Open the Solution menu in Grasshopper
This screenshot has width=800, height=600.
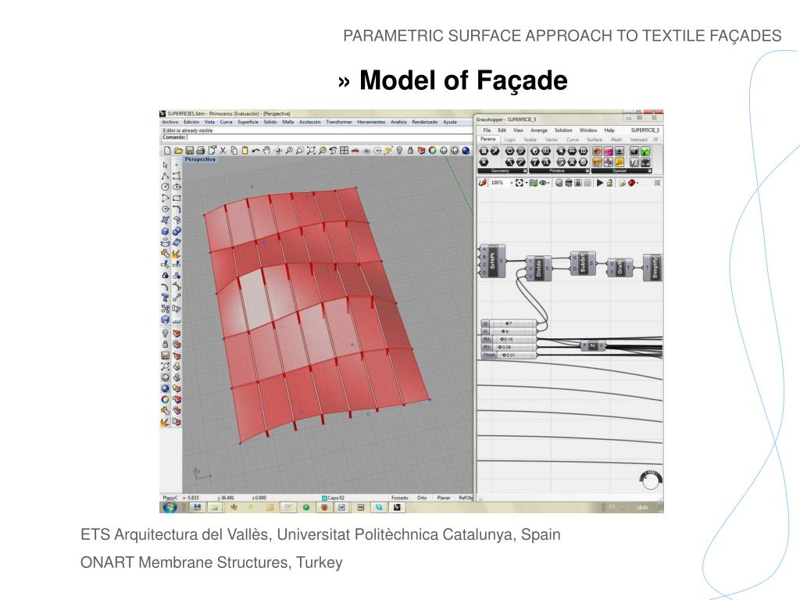click(x=563, y=130)
